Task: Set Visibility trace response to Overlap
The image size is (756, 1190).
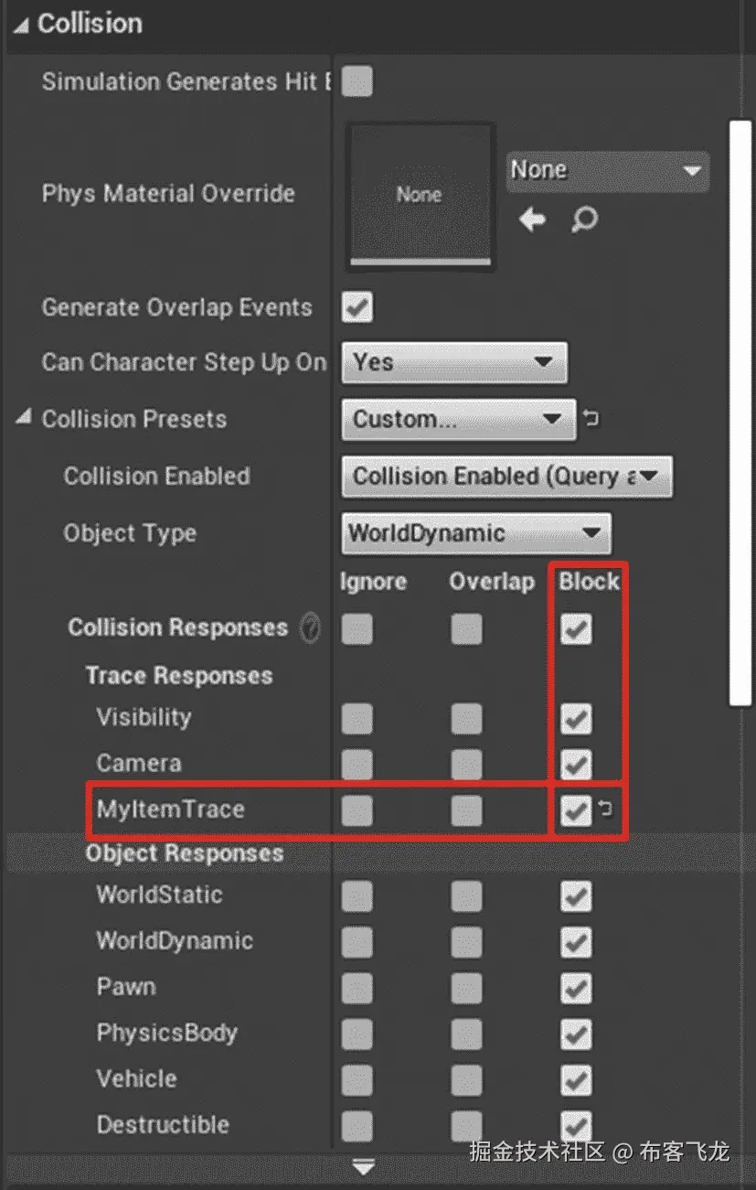Action: click(467, 718)
